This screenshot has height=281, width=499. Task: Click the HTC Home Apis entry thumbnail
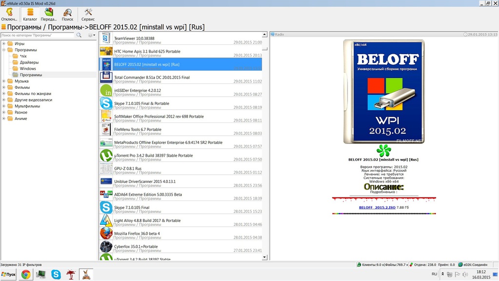[x=106, y=51]
